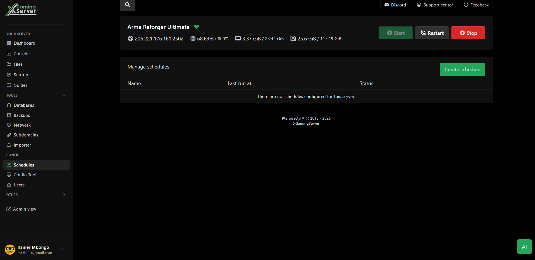Open the Console page

(22, 54)
